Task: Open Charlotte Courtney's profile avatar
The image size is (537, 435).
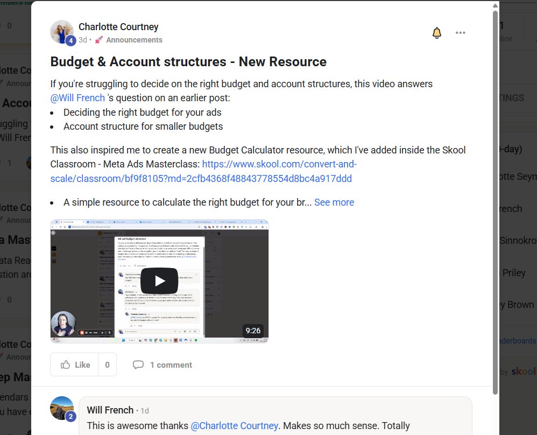Action: pyautogui.click(x=62, y=32)
